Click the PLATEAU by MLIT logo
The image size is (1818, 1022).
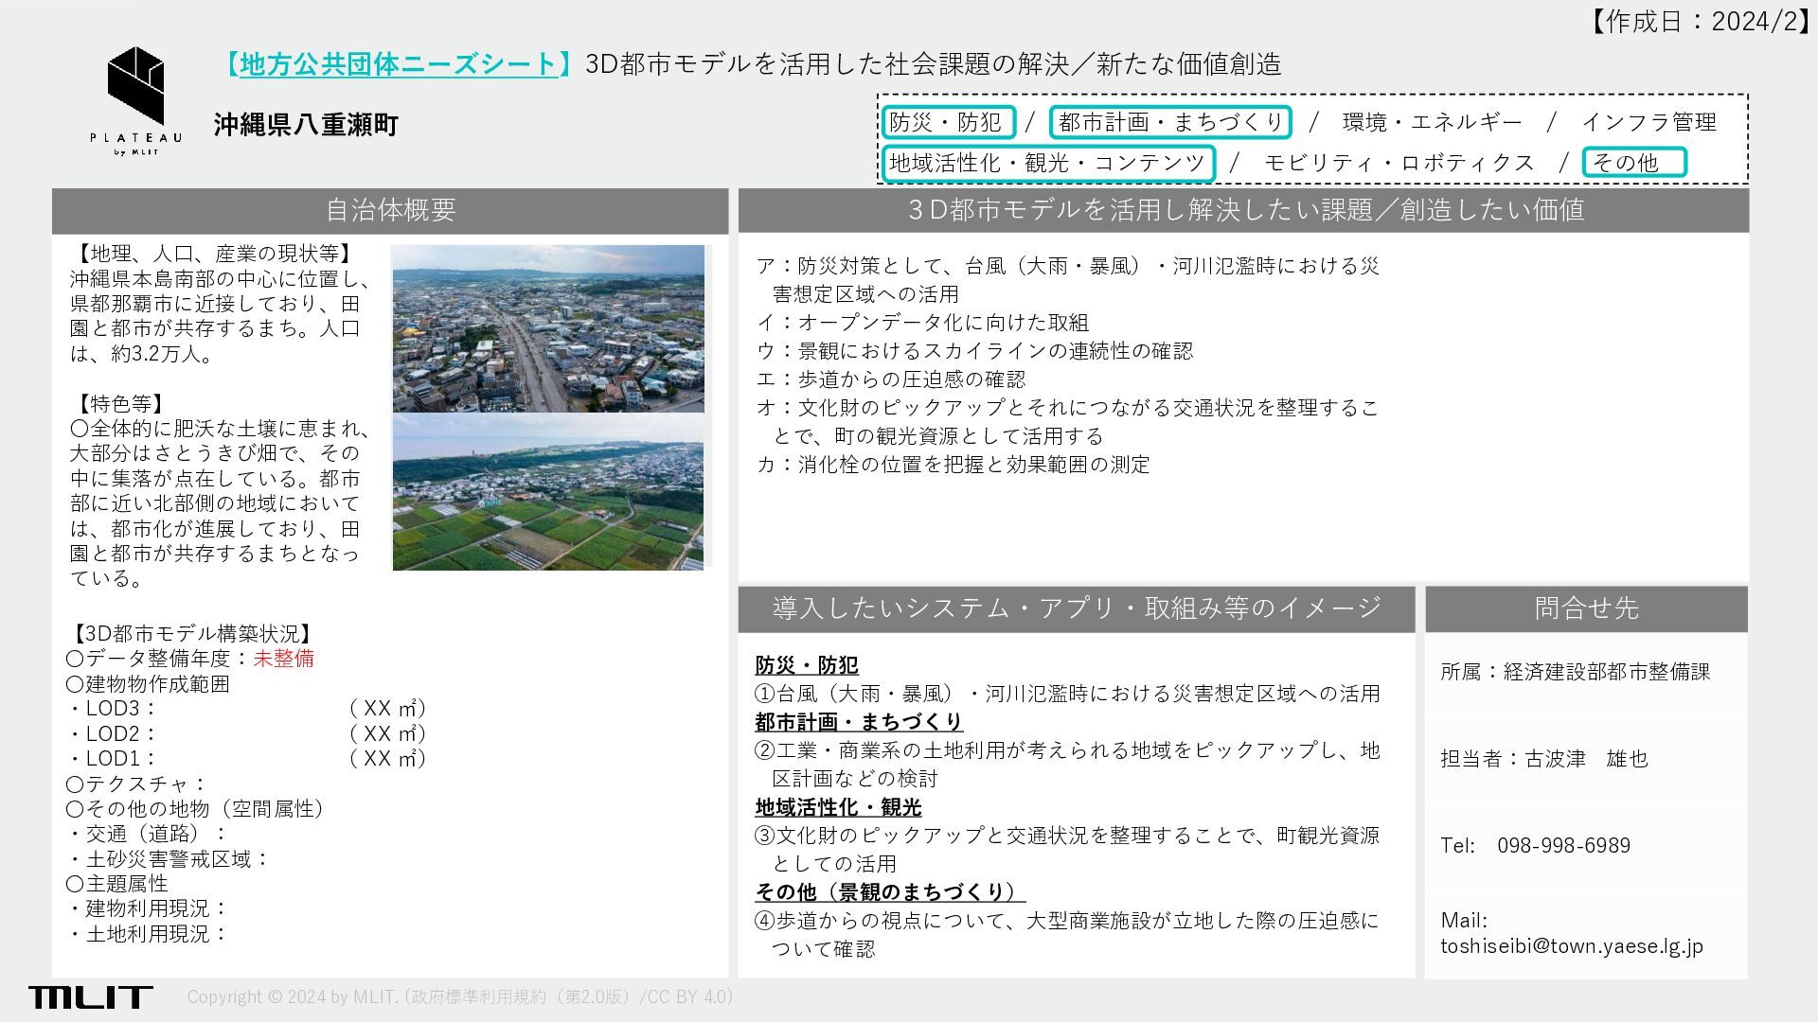(136, 100)
